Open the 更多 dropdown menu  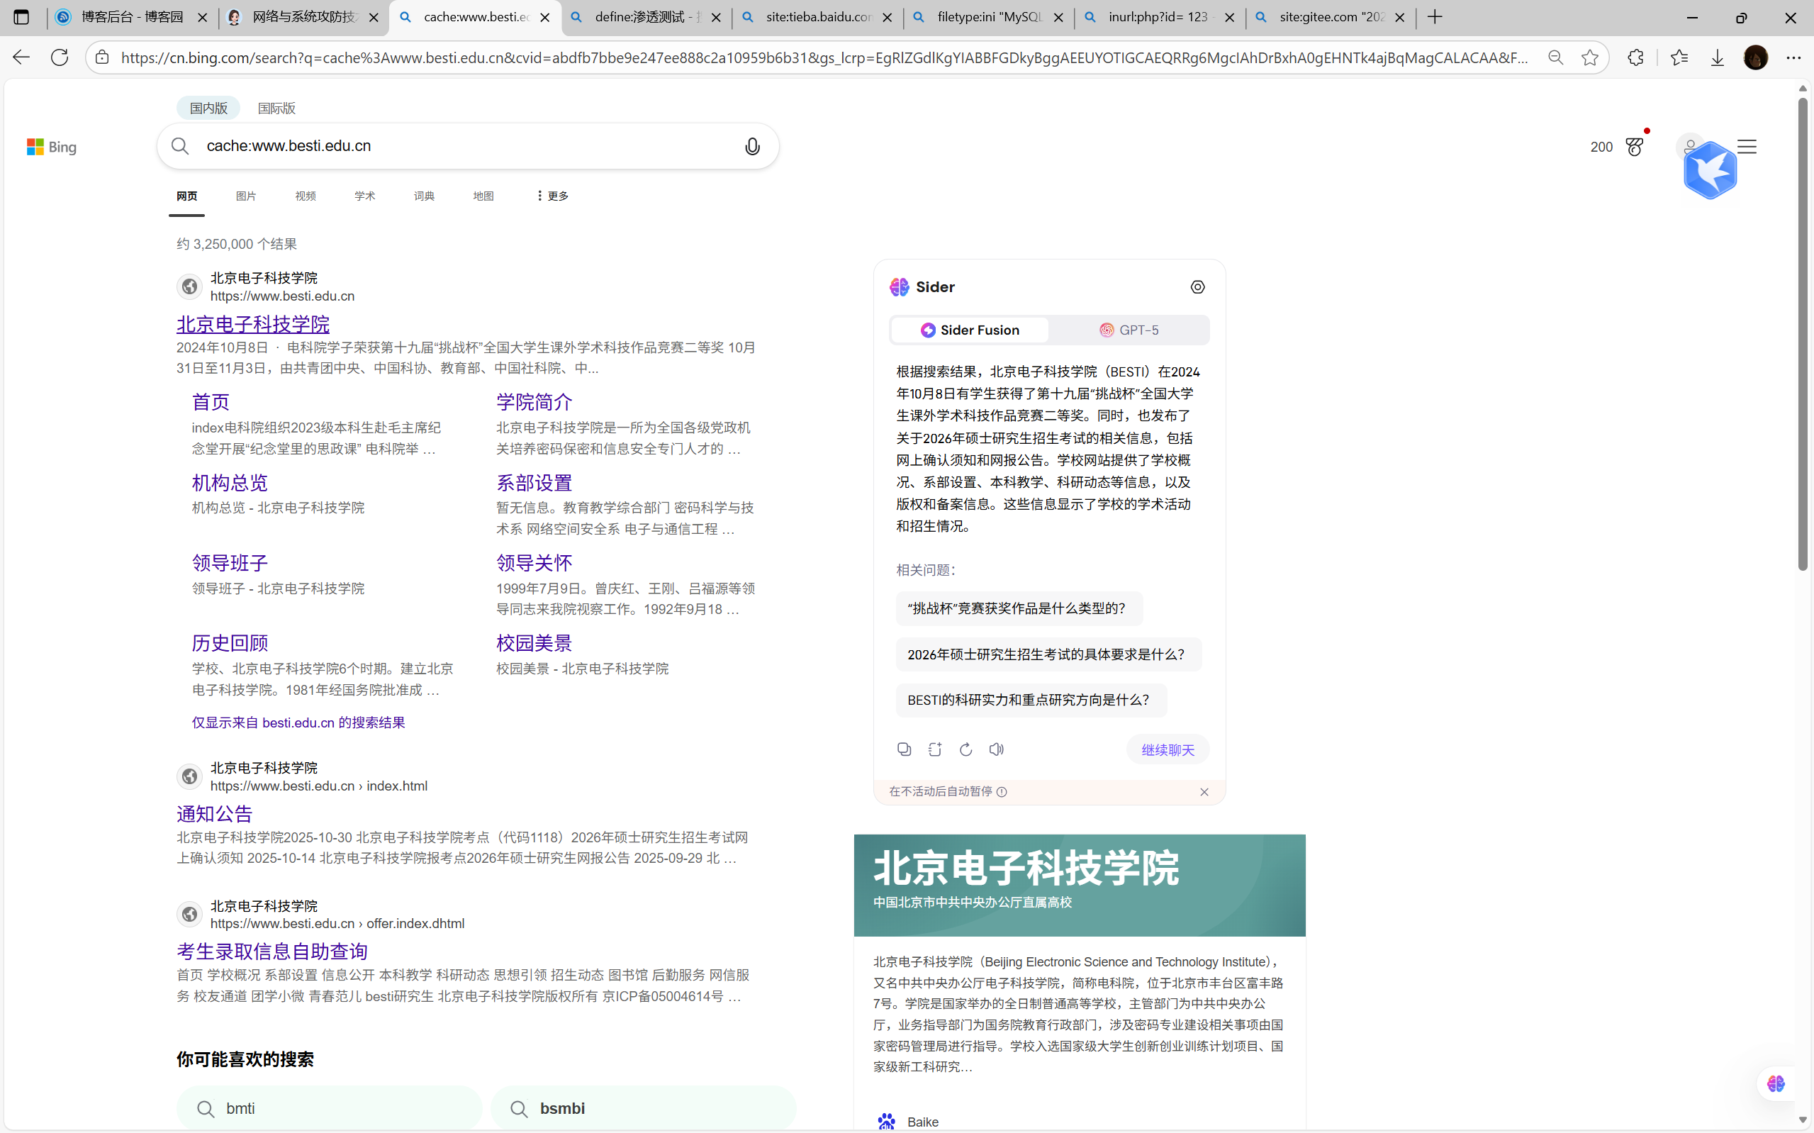pos(552,196)
